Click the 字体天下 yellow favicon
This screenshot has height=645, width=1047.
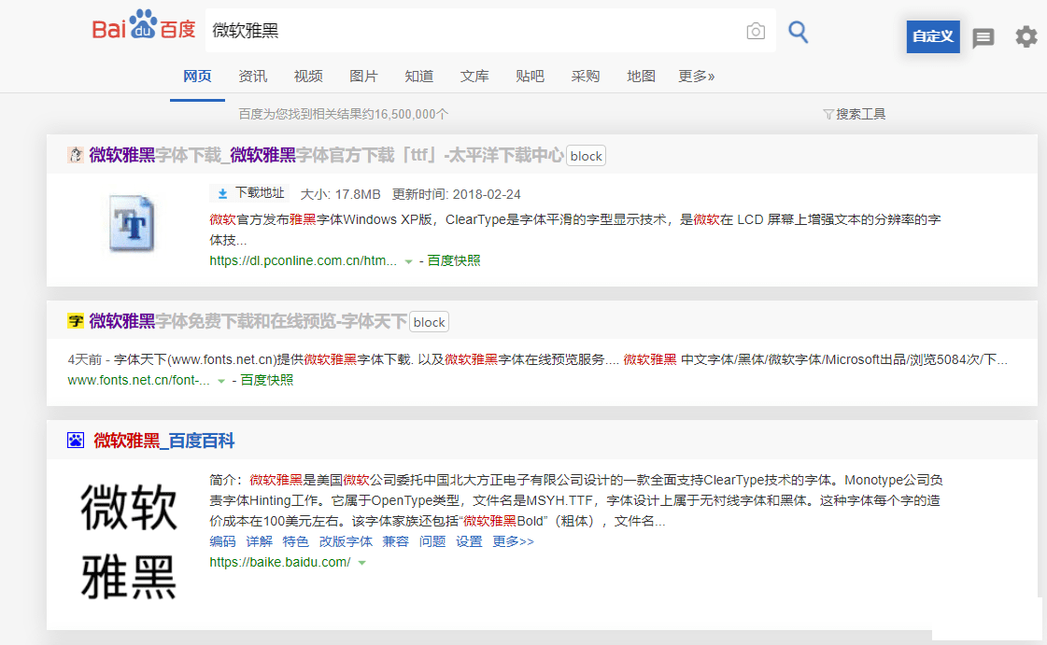76,321
